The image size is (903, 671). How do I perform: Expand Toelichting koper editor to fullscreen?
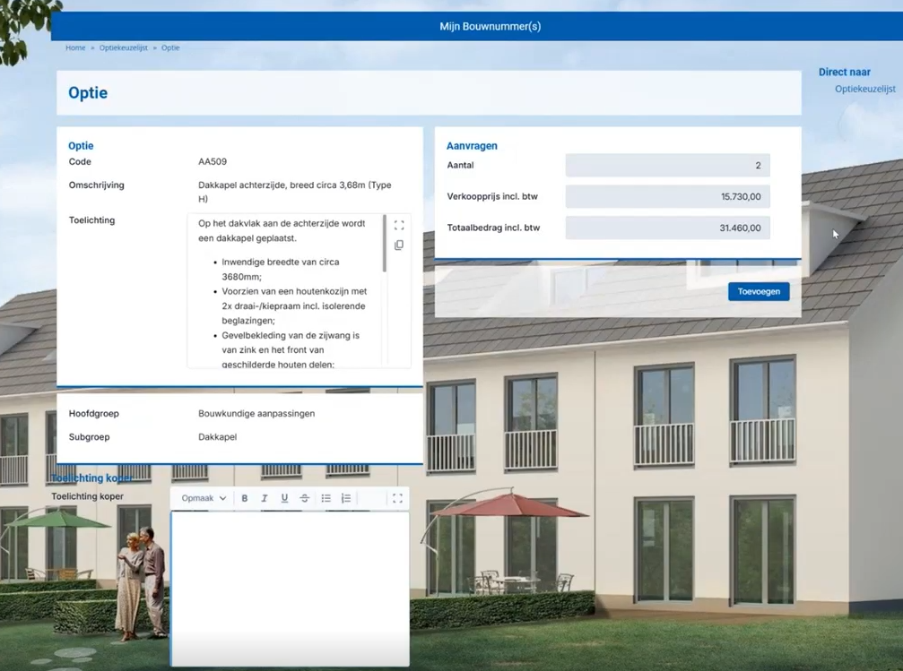[x=397, y=498]
